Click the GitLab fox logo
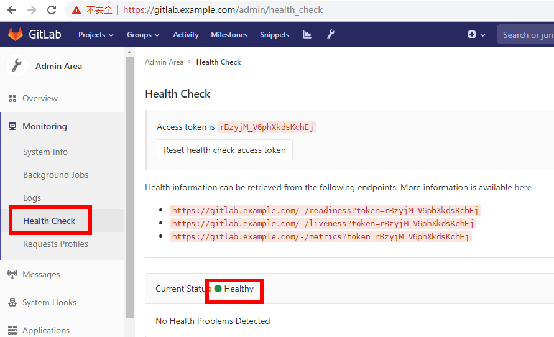 (x=16, y=34)
